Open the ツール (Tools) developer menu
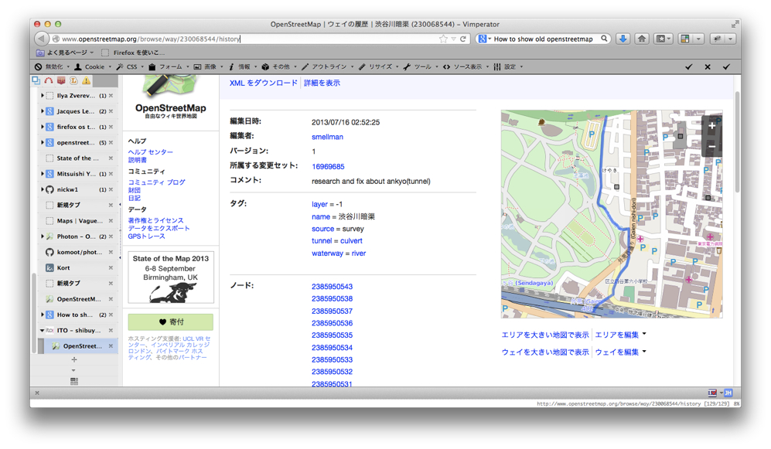 tap(419, 66)
